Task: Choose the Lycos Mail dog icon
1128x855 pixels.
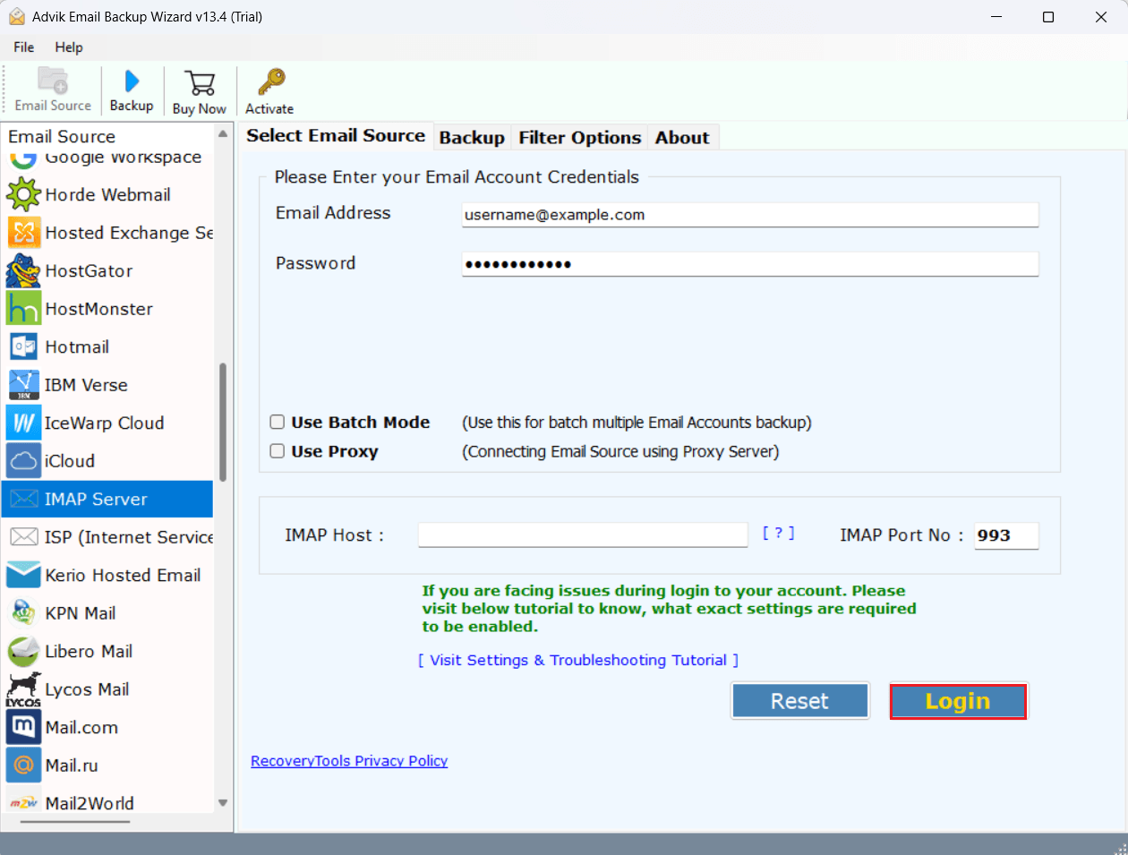Action: [23, 689]
